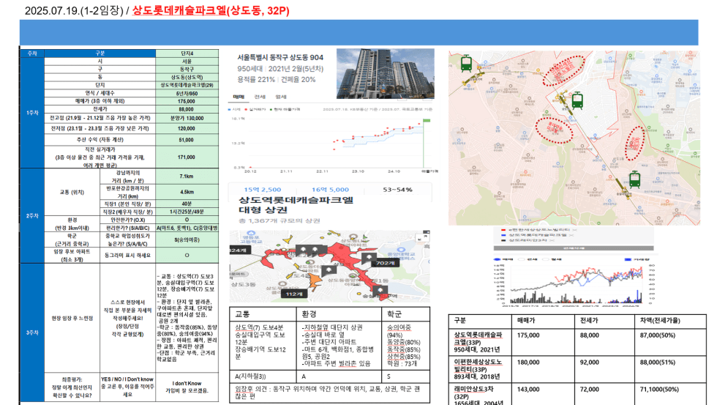Click the 120,000 전저점 value cell

coord(187,129)
